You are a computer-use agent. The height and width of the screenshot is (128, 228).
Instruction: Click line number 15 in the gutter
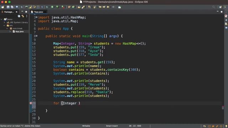[x=34, y=62]
